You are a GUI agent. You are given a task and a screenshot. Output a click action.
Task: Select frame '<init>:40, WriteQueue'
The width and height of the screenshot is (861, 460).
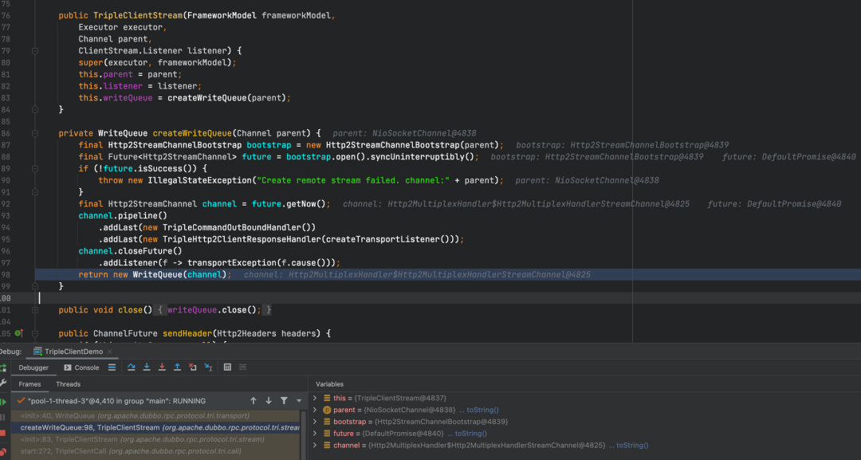click(x=156, y=415)
